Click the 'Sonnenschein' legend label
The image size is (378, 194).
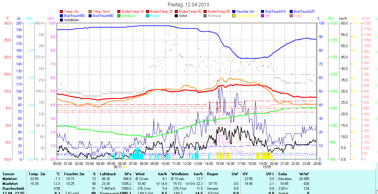(x=247, y=16)
